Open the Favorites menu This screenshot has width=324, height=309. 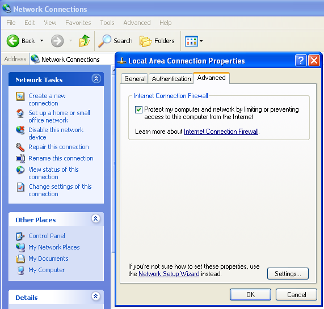(78, 23)
